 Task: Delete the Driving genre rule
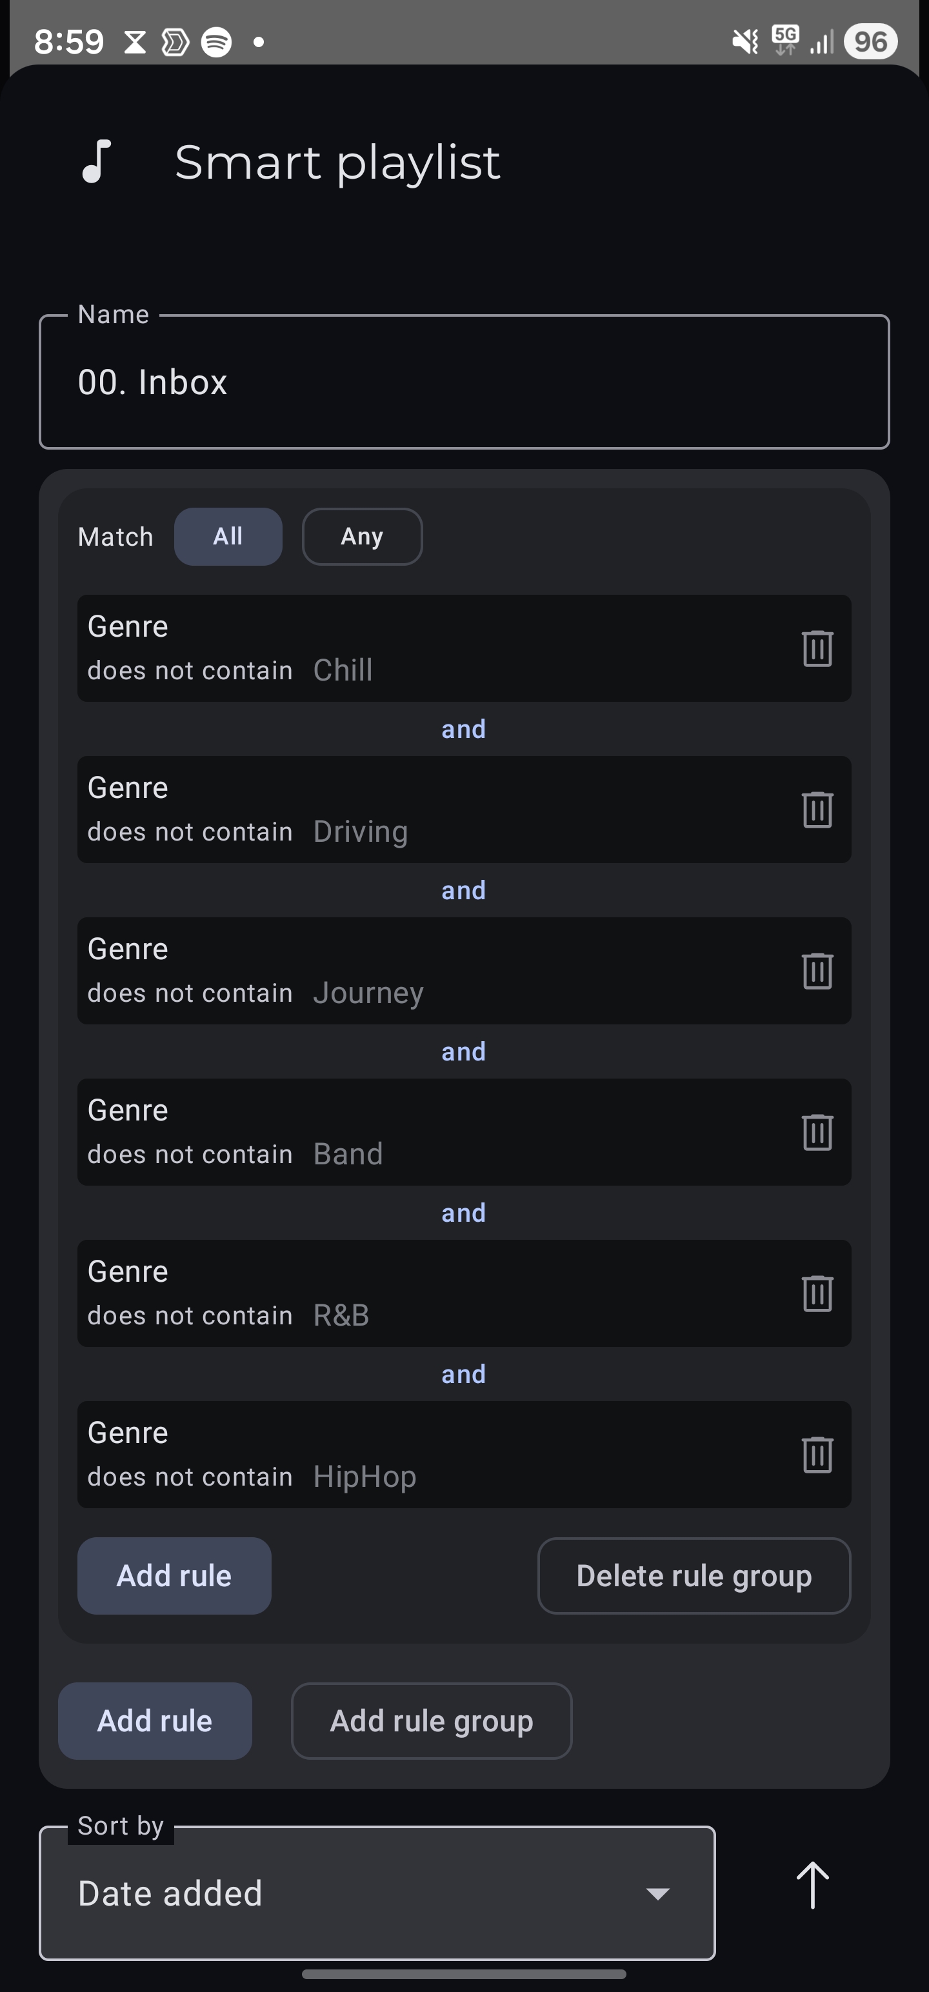point(817,810)
